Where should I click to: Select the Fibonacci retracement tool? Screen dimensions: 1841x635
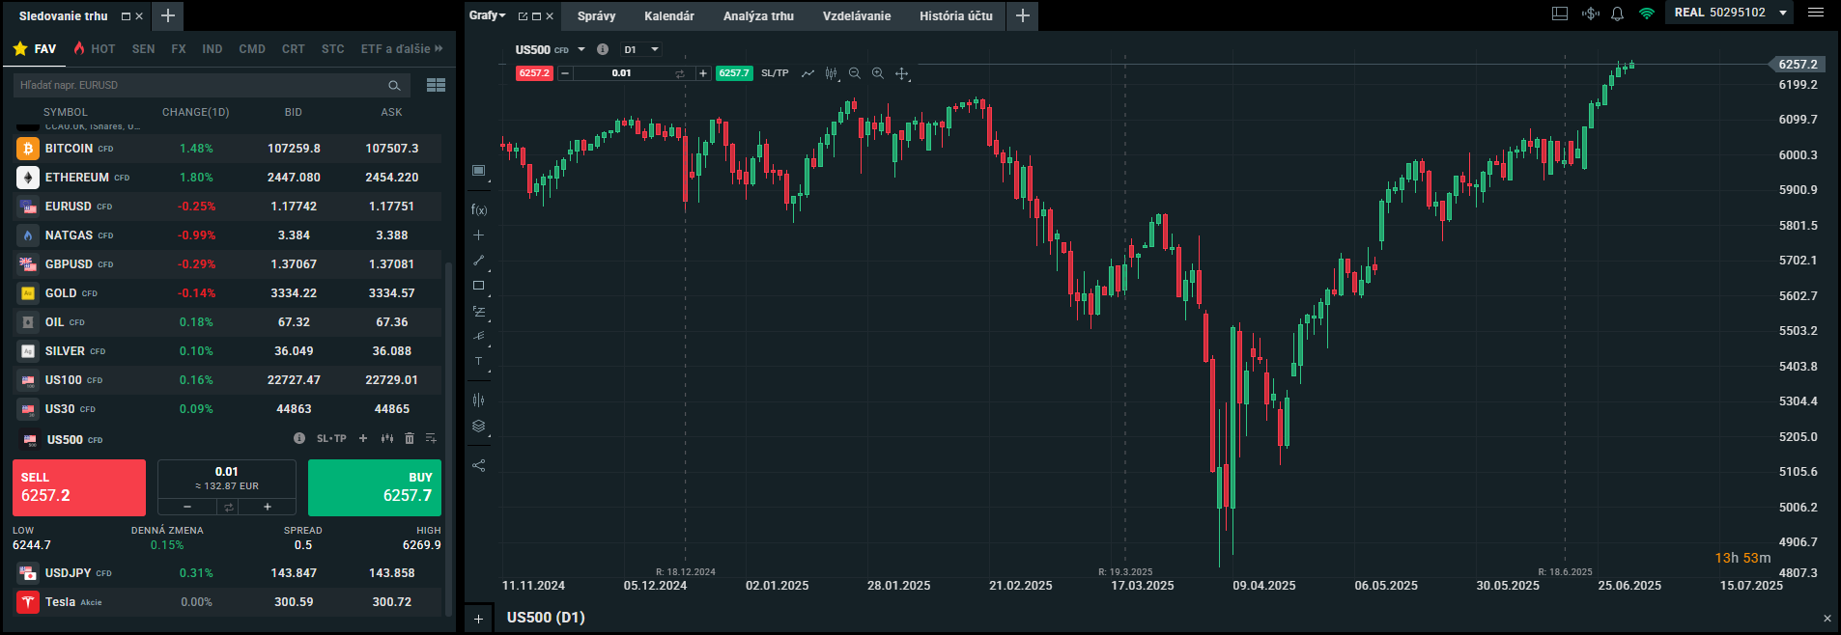478,312
